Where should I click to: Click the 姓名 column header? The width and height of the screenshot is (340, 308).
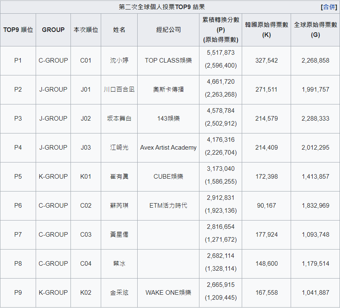(119, 30)
